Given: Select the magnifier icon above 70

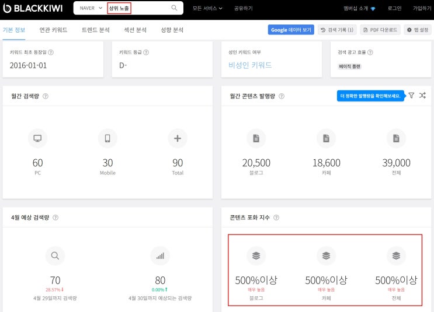Looking at the screenshot, I should tap(55, 256).
